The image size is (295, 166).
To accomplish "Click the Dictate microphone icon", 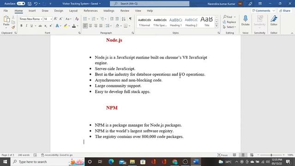I will coord(245,20).
